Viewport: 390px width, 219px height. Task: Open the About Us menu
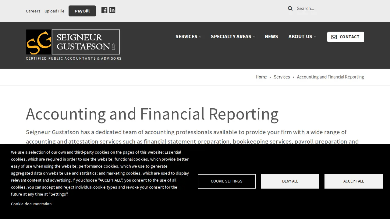click(x=300, y=36)
